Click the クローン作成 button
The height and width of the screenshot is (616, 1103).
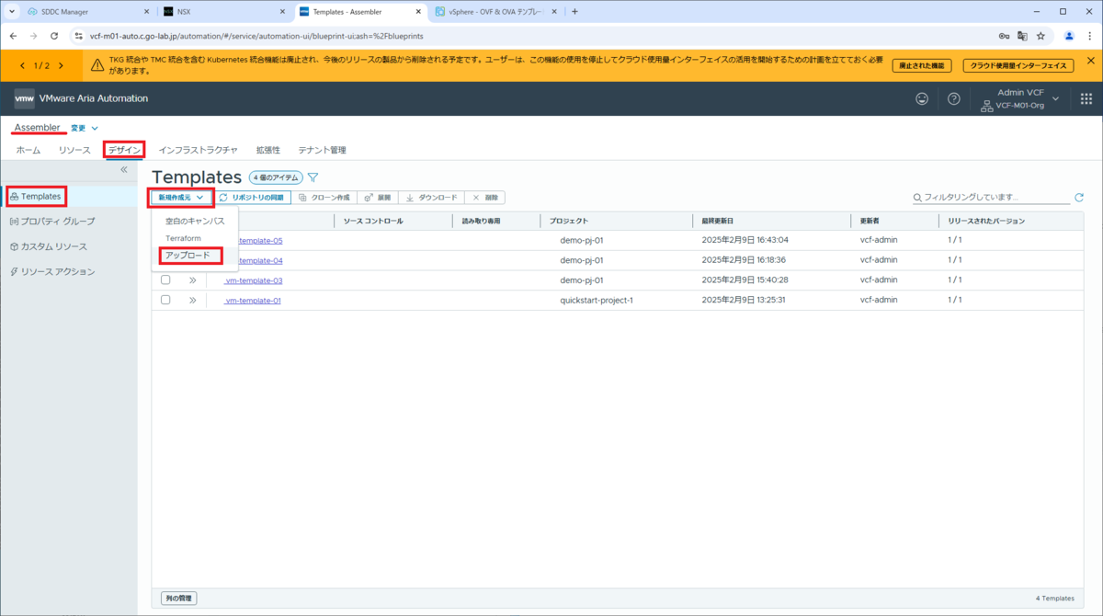(x=324, y=198)
